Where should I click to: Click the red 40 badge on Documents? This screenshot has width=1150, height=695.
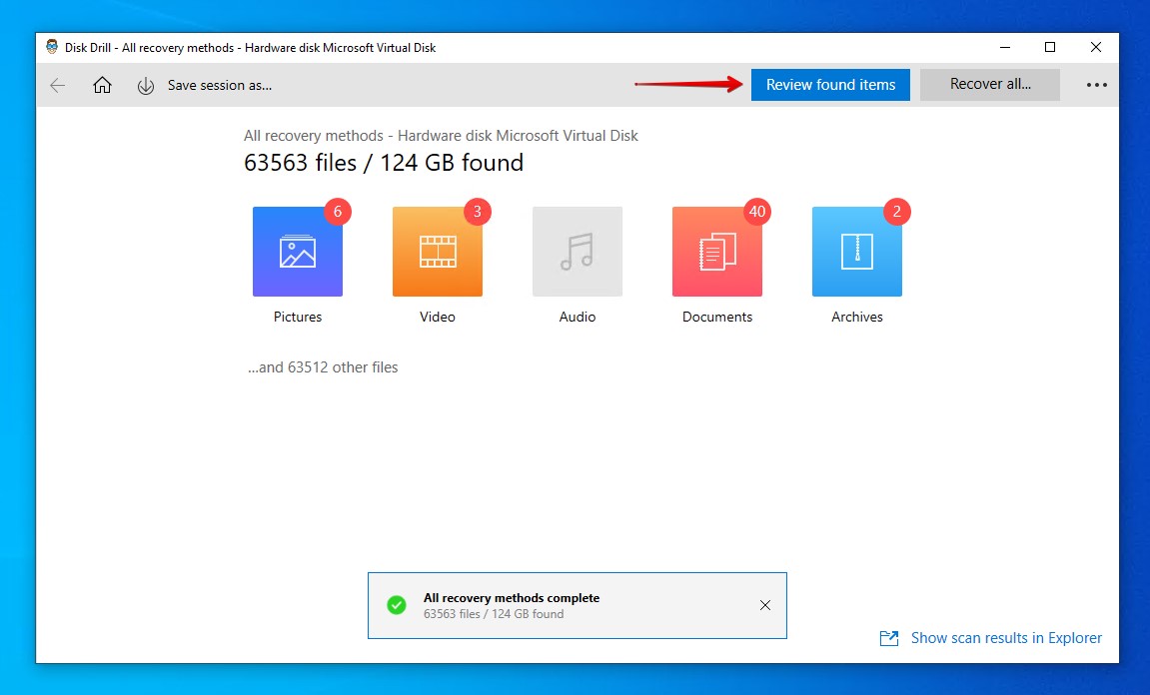[x=757, y=212]
